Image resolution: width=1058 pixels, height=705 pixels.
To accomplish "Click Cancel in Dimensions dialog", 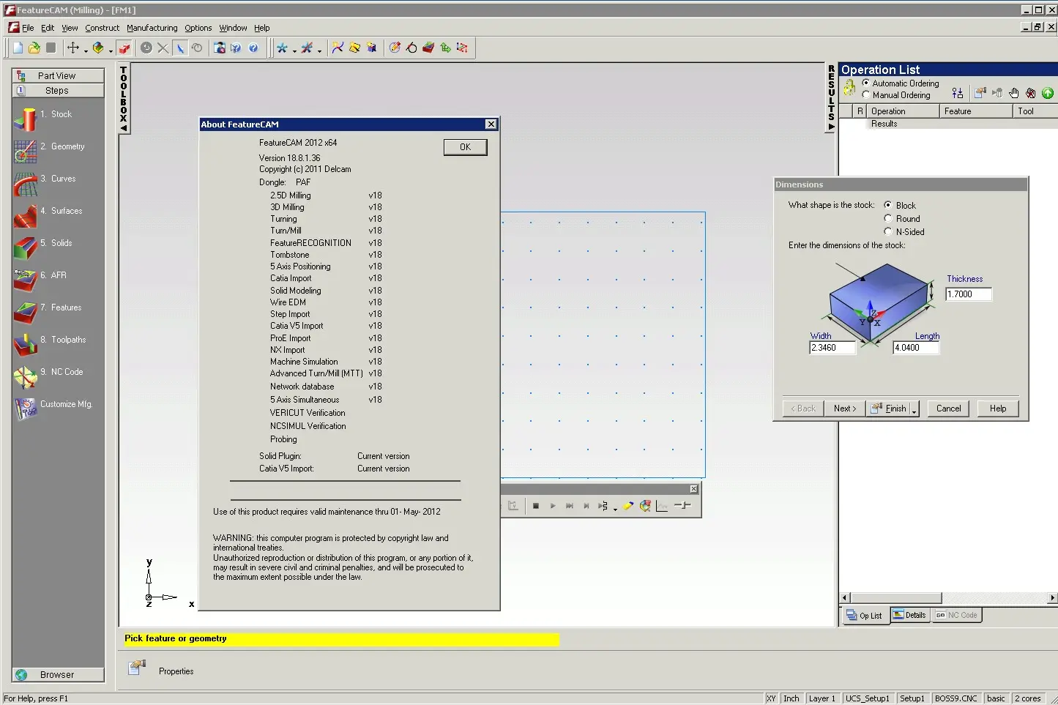I will coord(948,409).
